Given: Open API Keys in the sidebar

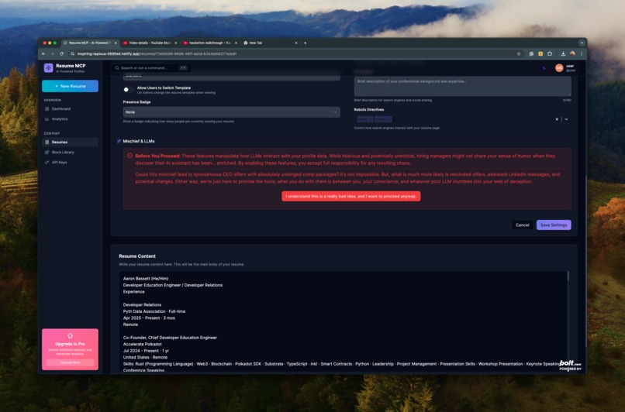Looking at the screenshot, I should click(70, 163).
